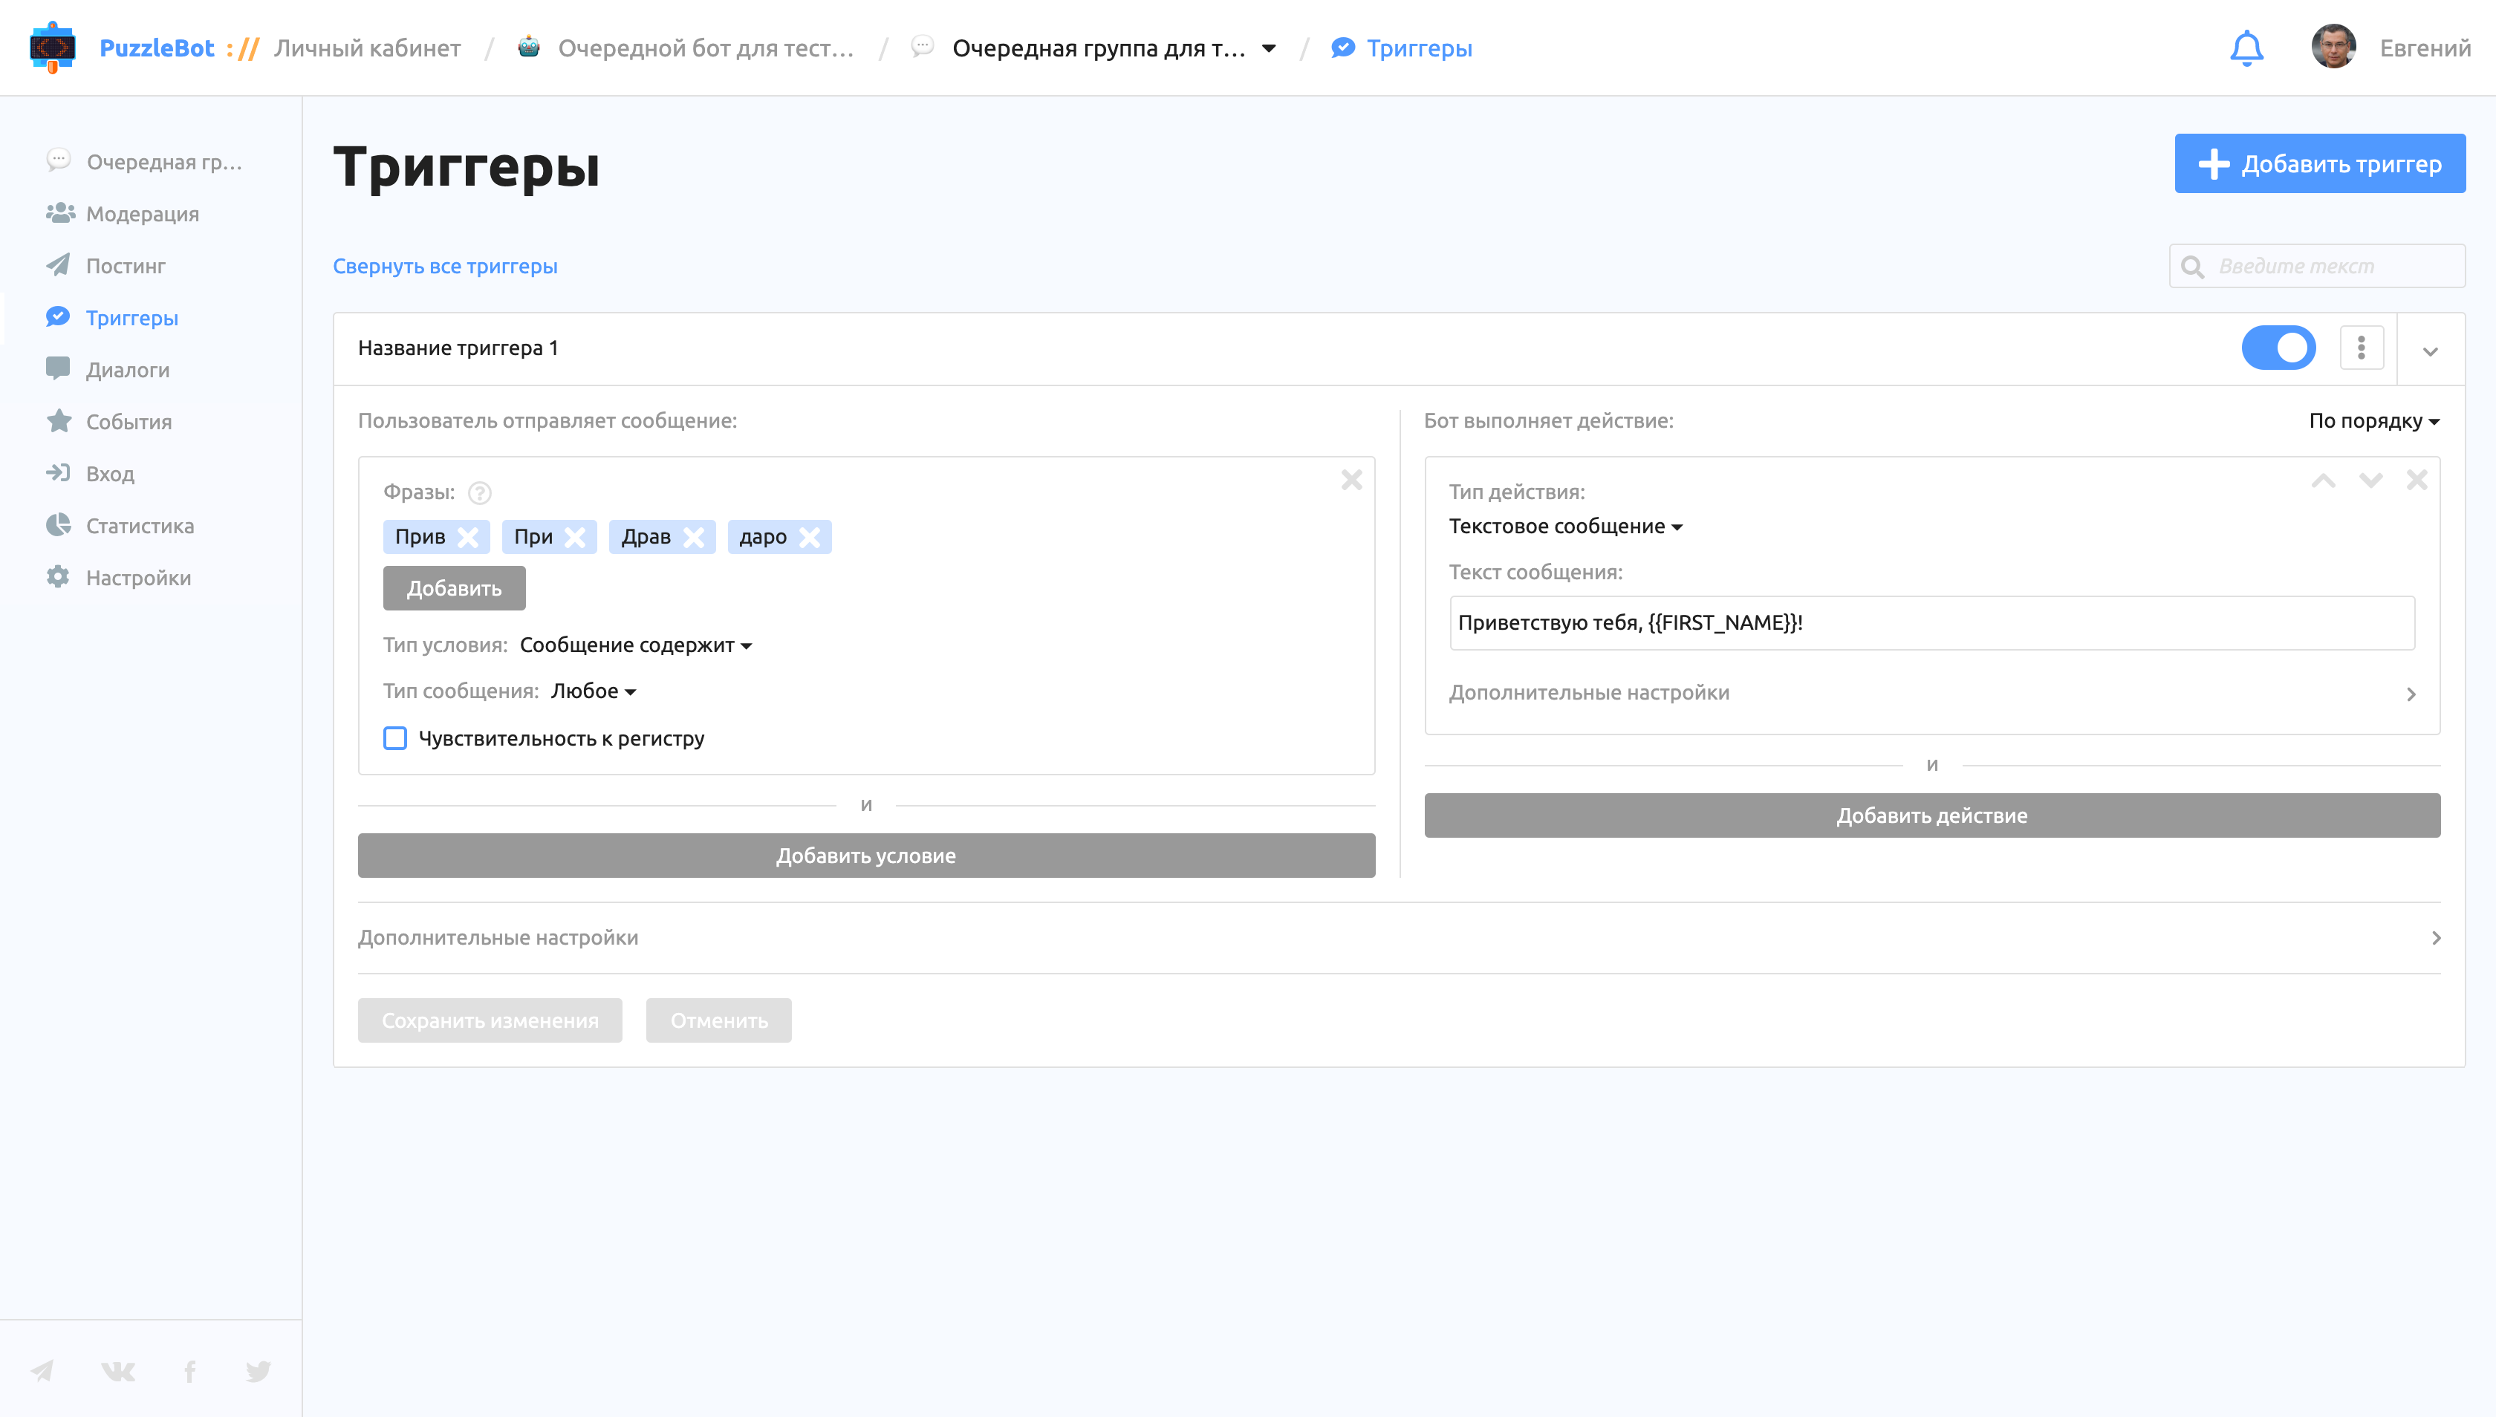Open the Вход sidebar section
This screenshot has width=2496, height=1417.
91,473
